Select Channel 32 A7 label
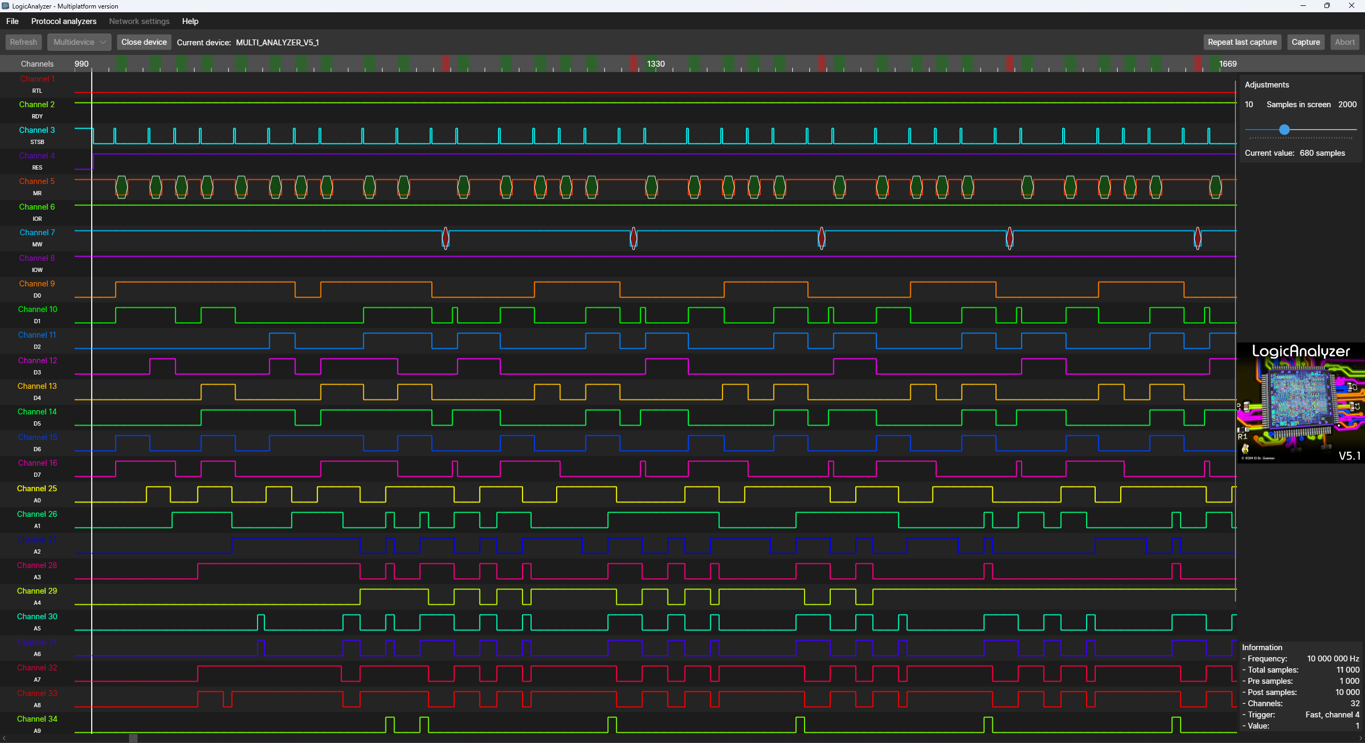Screen dimensions: 1365x743 point(37,673)
